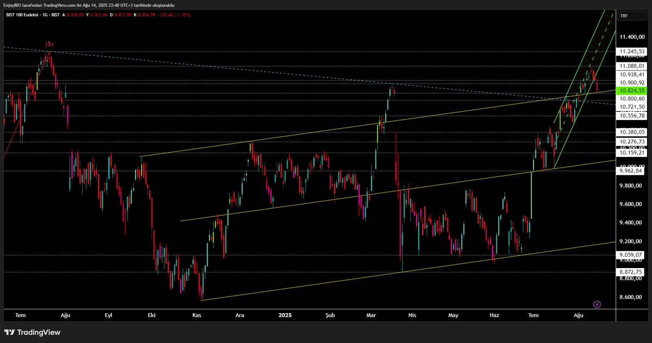Click the 9.400,00 axis scale value

(x=631, y=223)
